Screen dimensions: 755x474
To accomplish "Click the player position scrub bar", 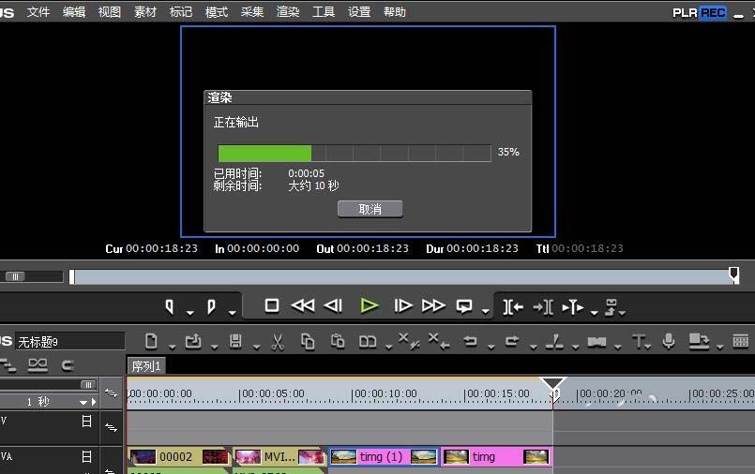I will (404, 277).
